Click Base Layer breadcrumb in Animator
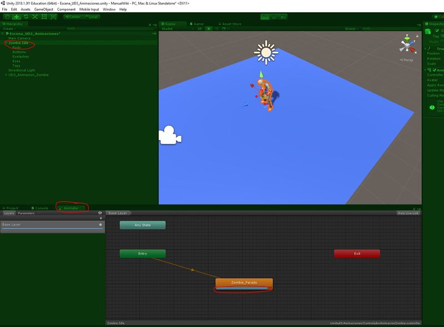This screenshot has height=327, width=444. [x=118, y=213]
